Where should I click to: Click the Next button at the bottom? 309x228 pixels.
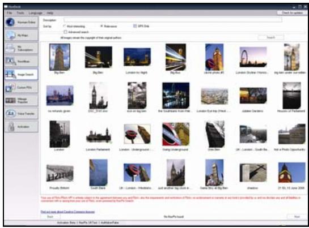pos(297,217)
